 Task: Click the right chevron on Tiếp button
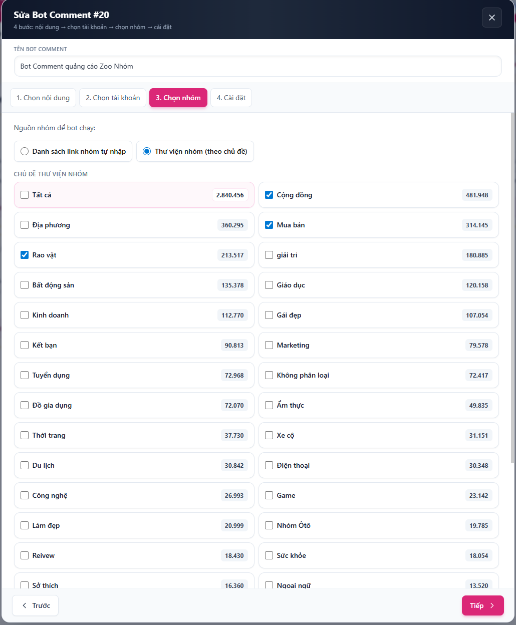tap(492, 605)
